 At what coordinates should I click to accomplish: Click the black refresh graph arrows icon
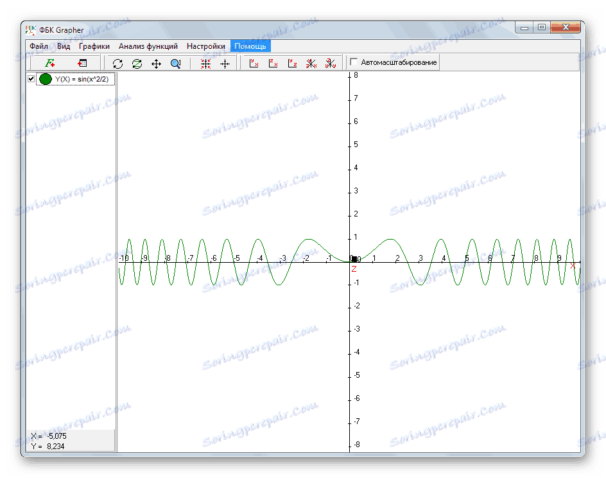pos(117,63)
